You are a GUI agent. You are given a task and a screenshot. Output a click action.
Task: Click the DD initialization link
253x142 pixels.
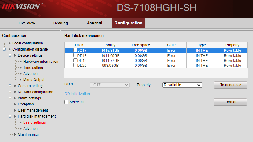pos(77,94)
